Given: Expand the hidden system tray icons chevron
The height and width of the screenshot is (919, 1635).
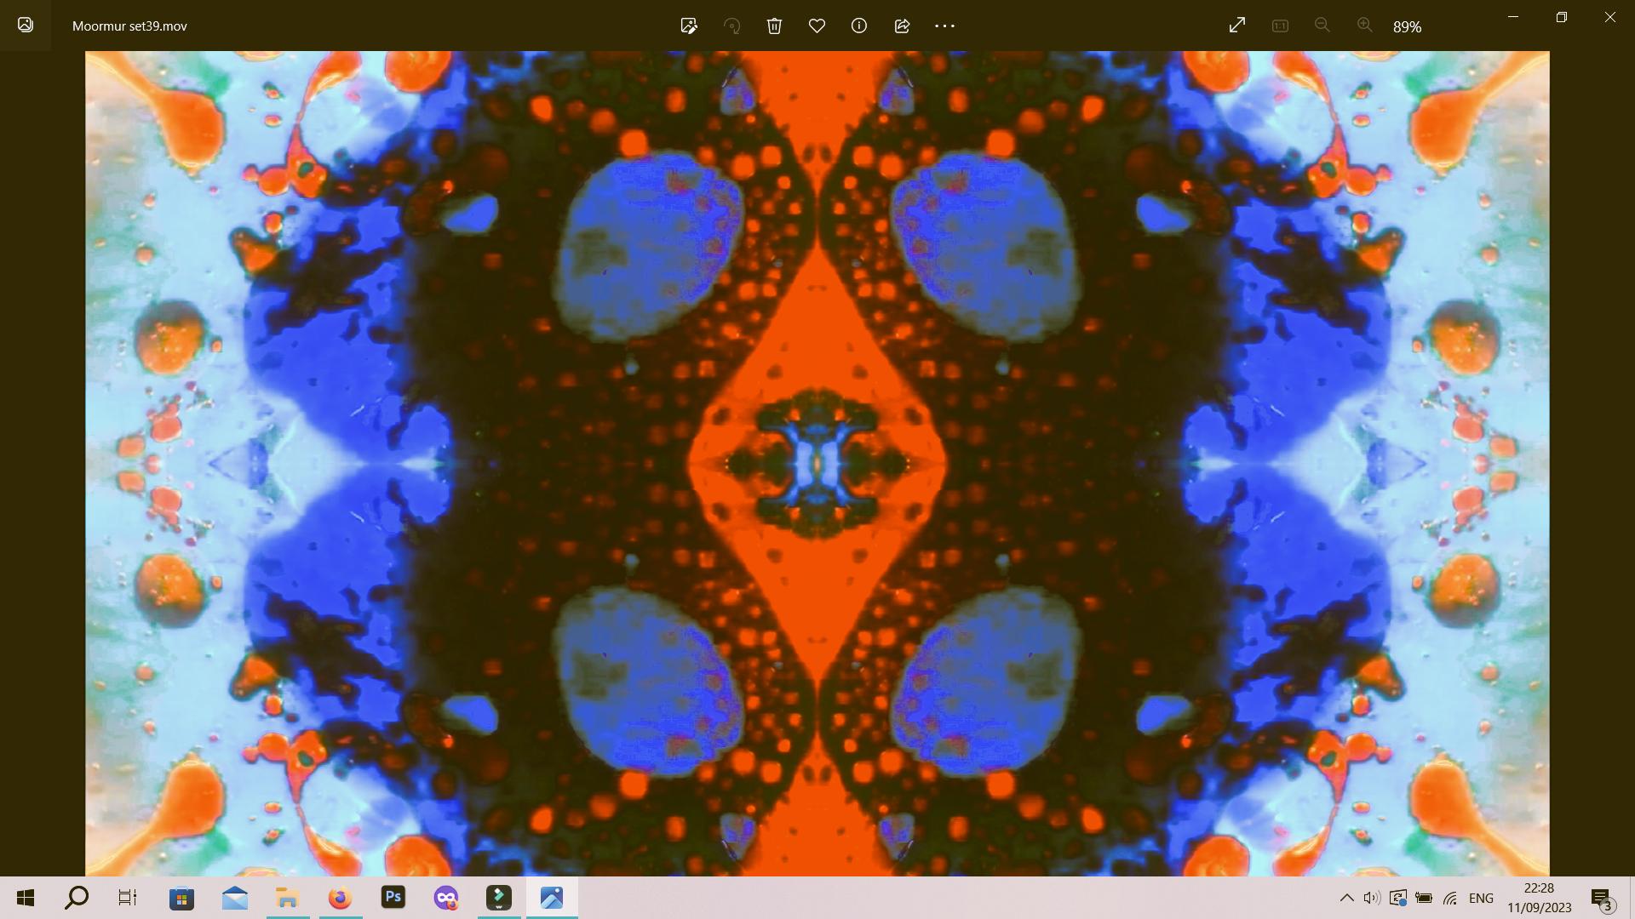Looking at the screenshot, I should [1346, 898].
